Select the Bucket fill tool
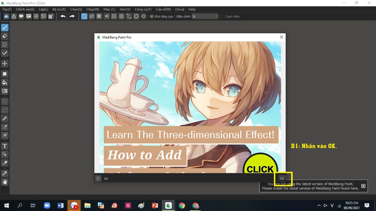Viewport: 376px width, 211px height. coord(4,82)
